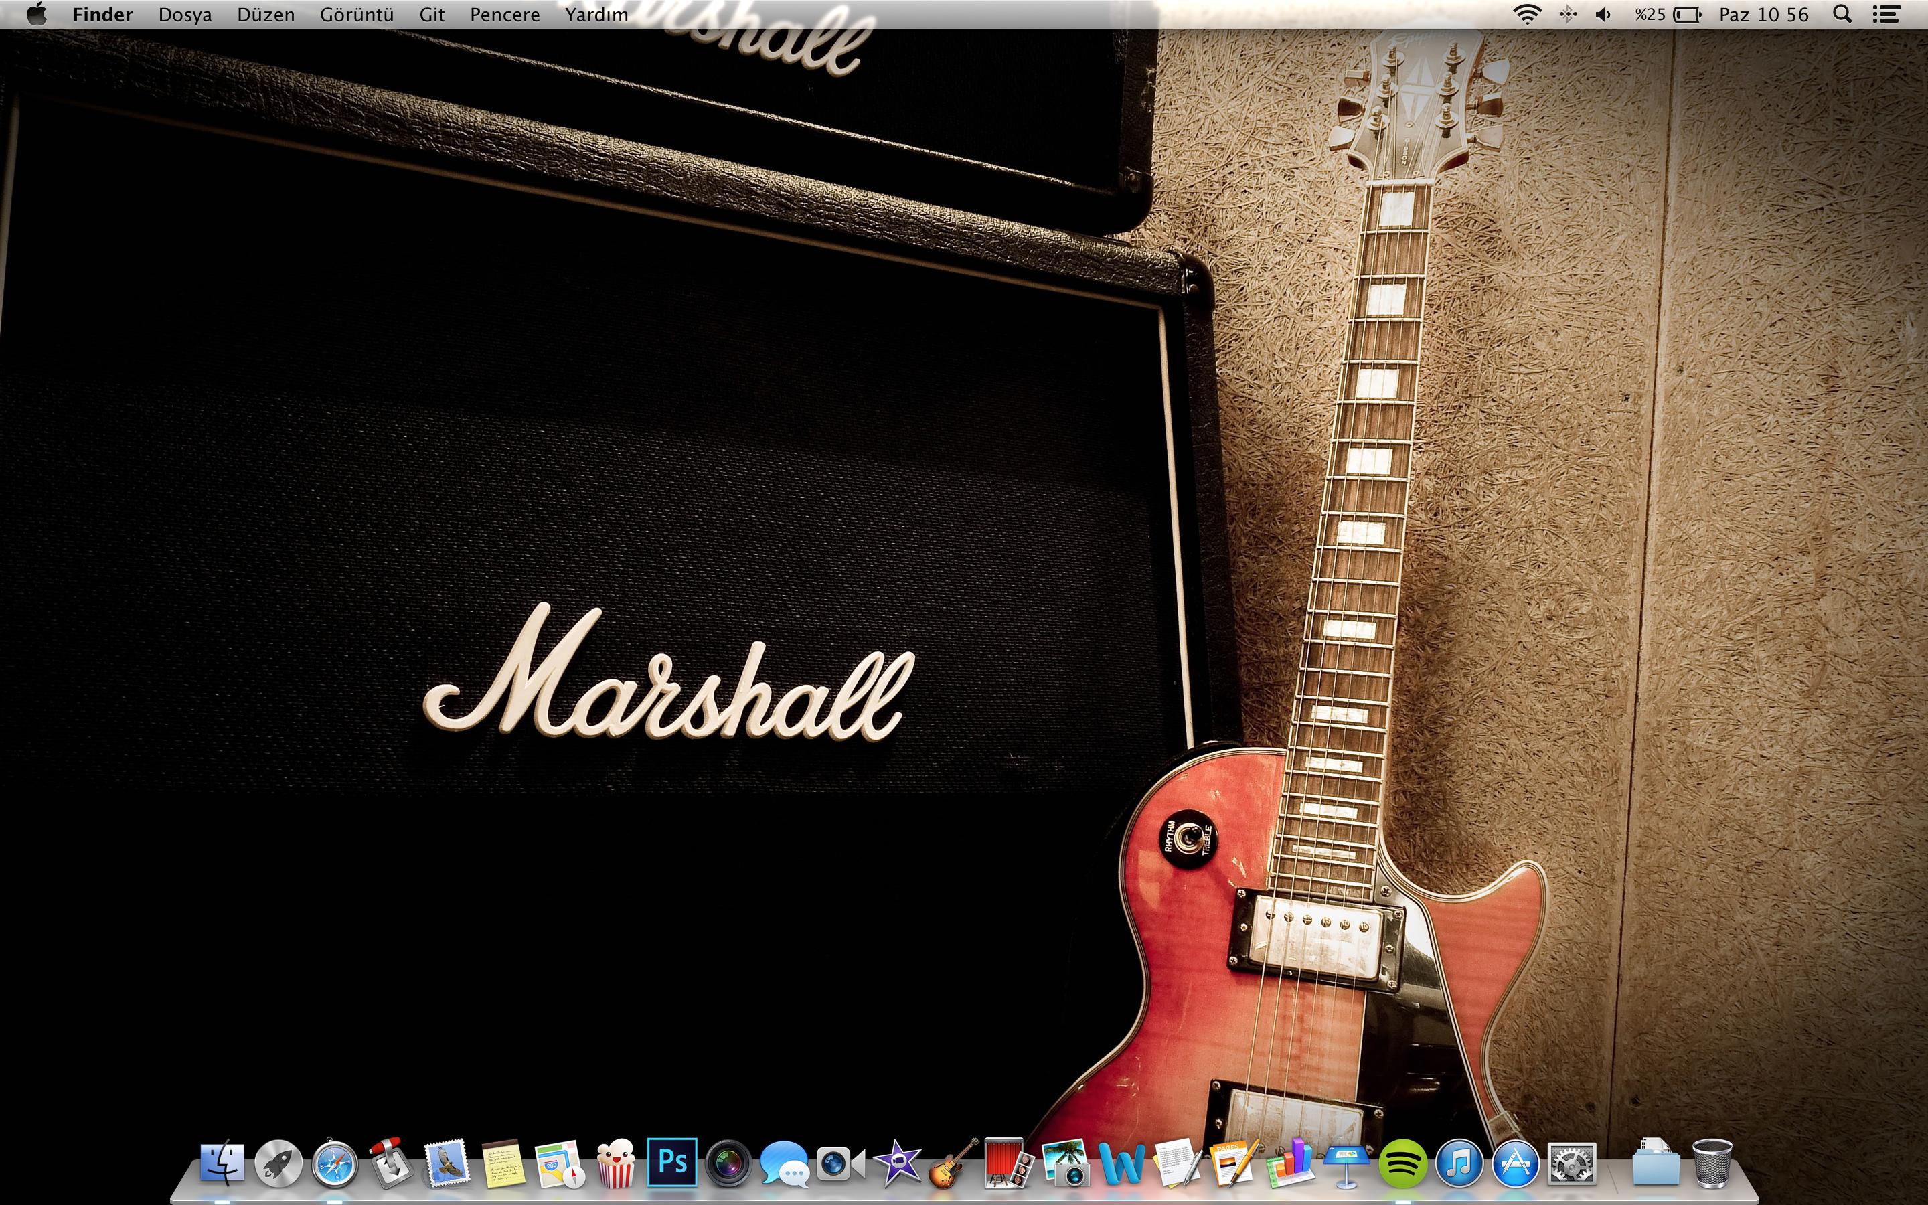Open the Pencere menu

pos(504,14)
